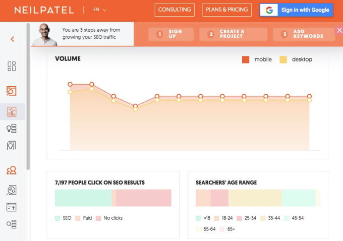Click the yellow 35-44 age bar segment
Viewport: 343px width, 241px height.
[x=255, y=198]
